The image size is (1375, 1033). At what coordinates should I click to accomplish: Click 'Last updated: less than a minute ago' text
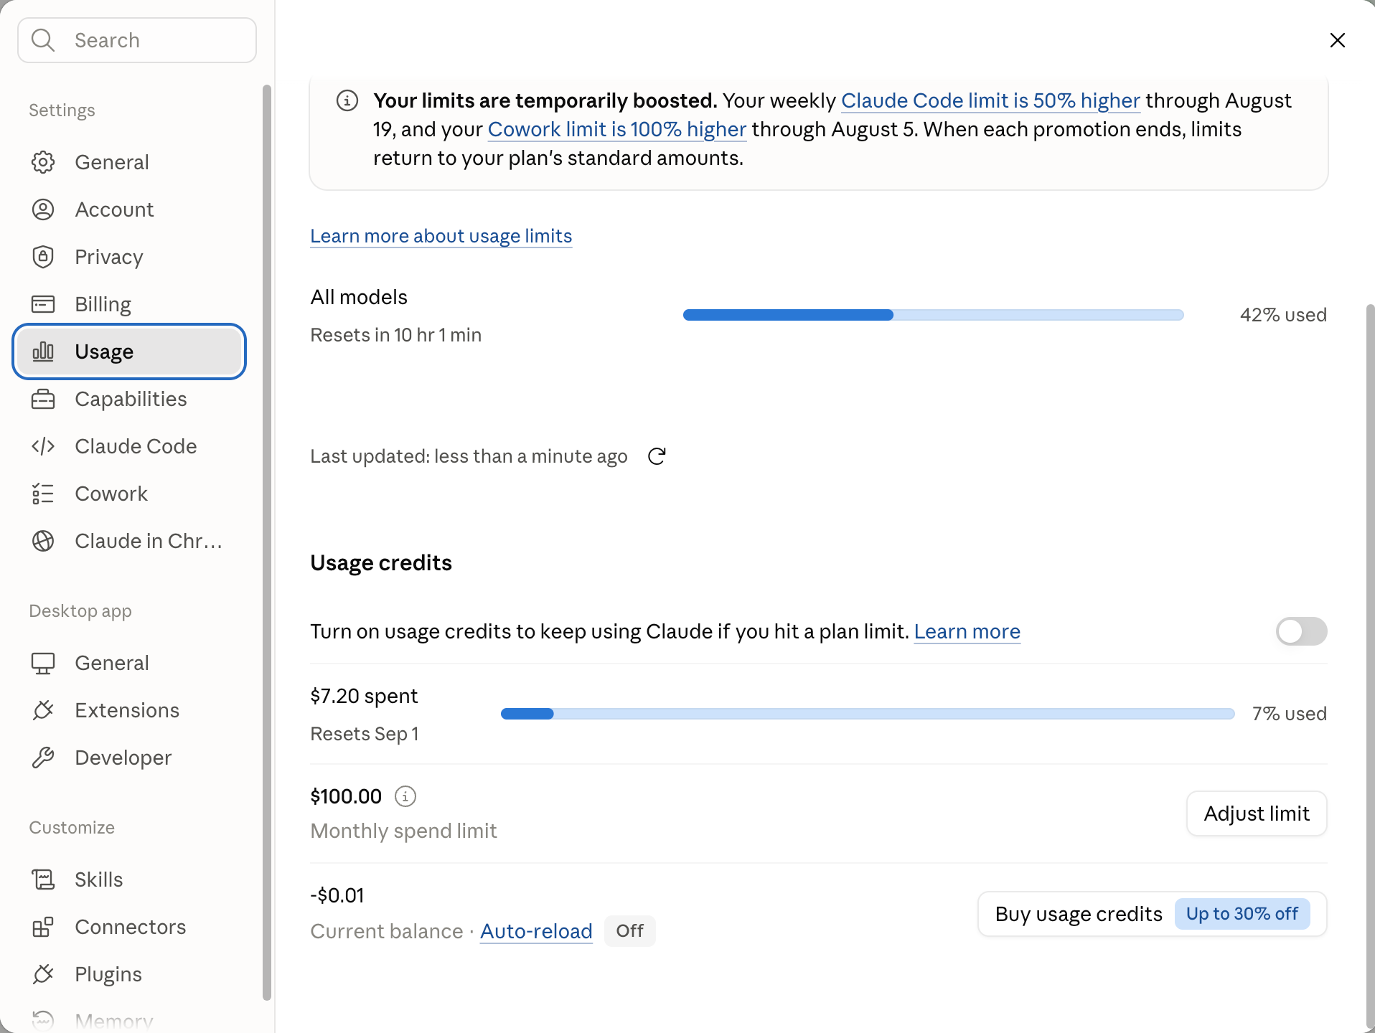tap(469, 456)
